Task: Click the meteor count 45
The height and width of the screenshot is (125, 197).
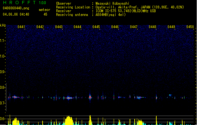Action: coord(45,14)
